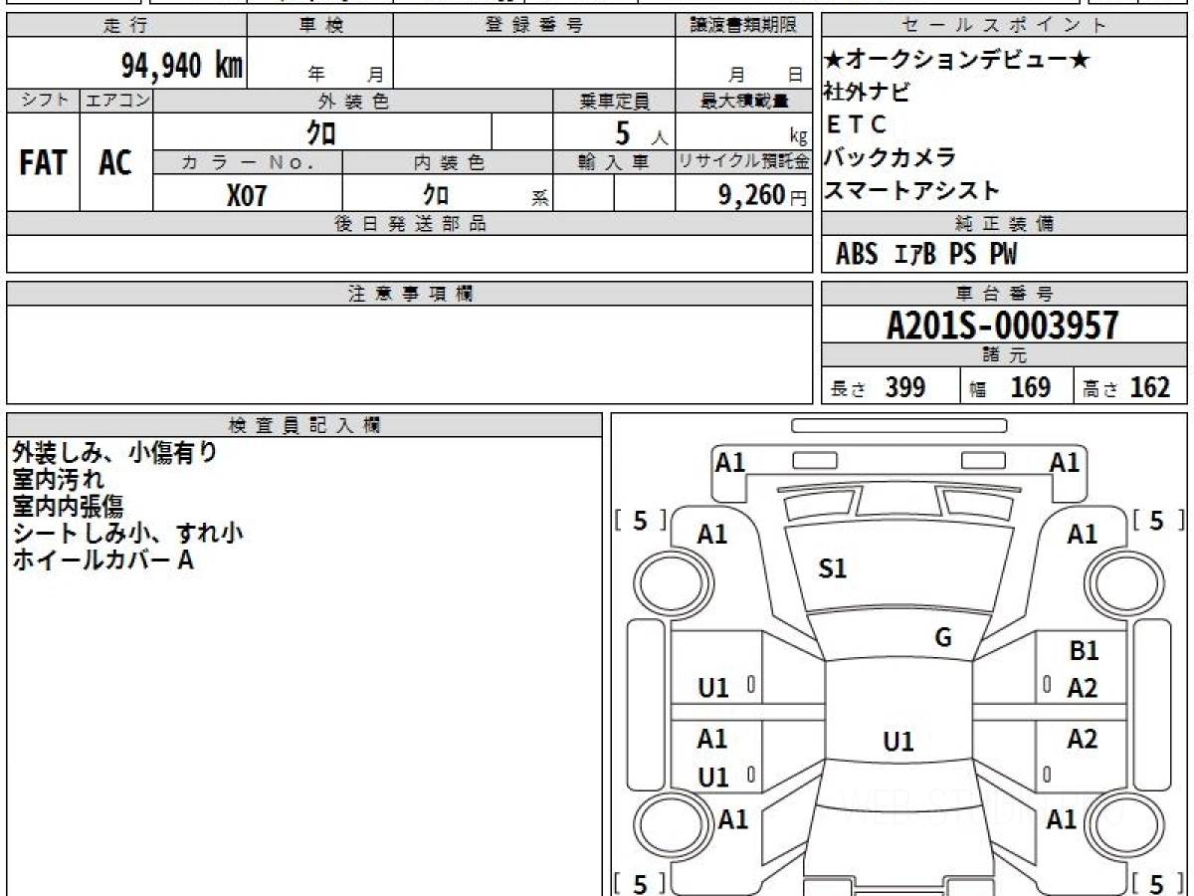Click the ETC sales point
Viewport: 1194px width, 896px height.
[856, 125]
